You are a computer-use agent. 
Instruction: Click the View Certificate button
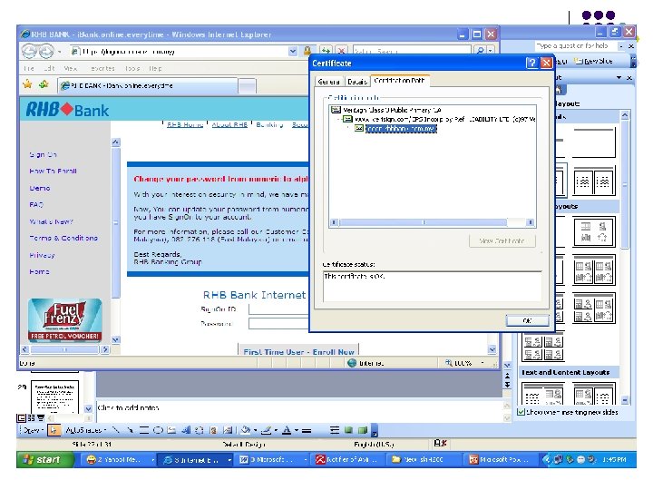click(x=502, y=240)
